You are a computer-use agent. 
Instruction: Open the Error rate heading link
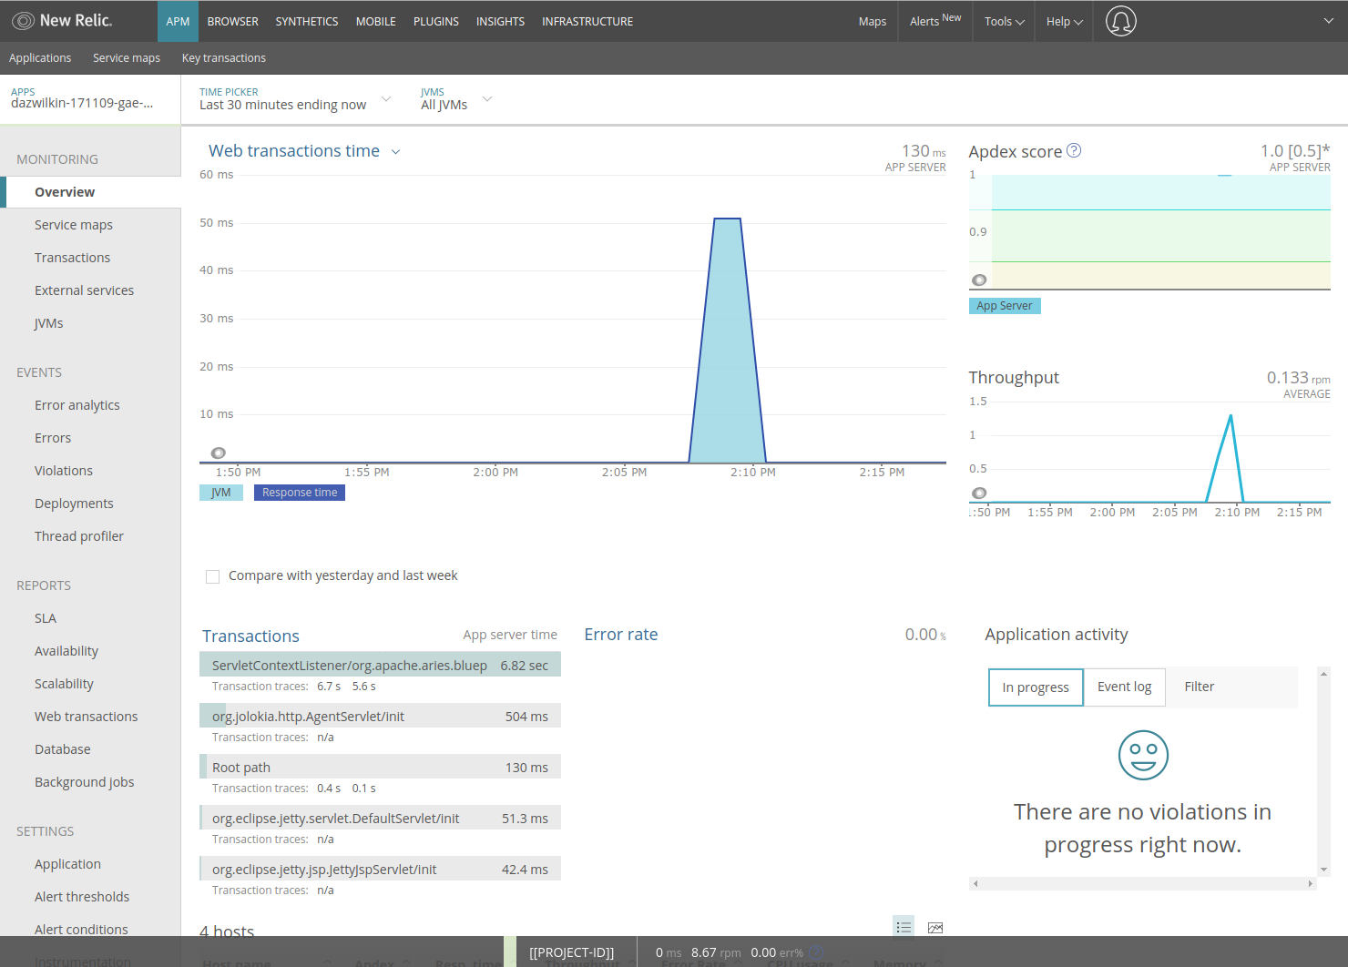pyautogui.click(x=621, y=635)
